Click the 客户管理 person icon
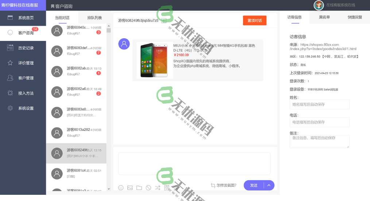This screenshot has width=370, height=201. tap(10, 78)
